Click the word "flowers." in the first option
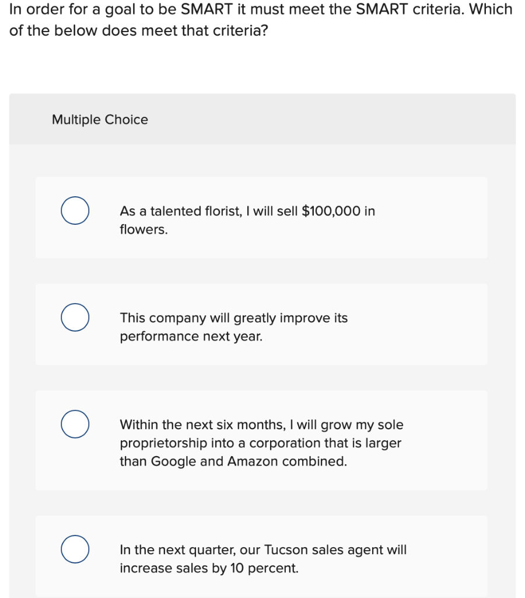 tap(143, 230)
